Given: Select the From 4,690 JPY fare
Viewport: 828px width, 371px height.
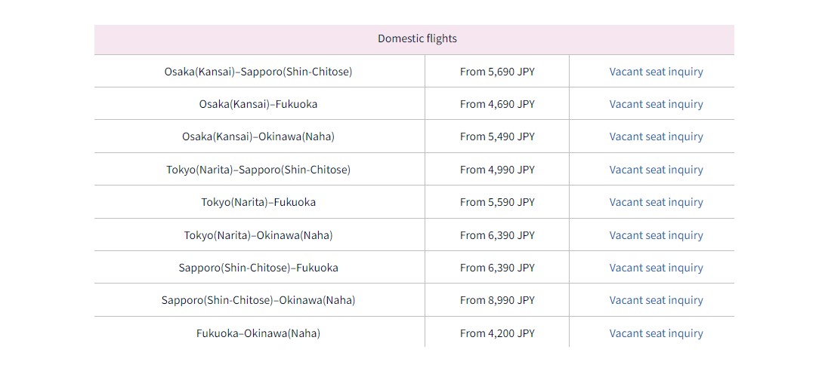Looking at the screenshot, I should [497, 104].
